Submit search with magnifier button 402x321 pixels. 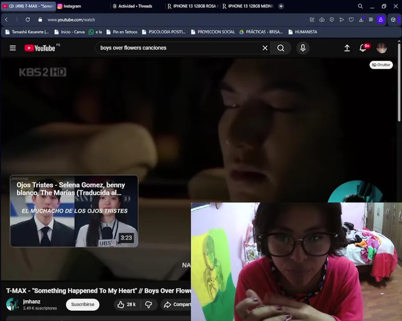tap(281, 48)
